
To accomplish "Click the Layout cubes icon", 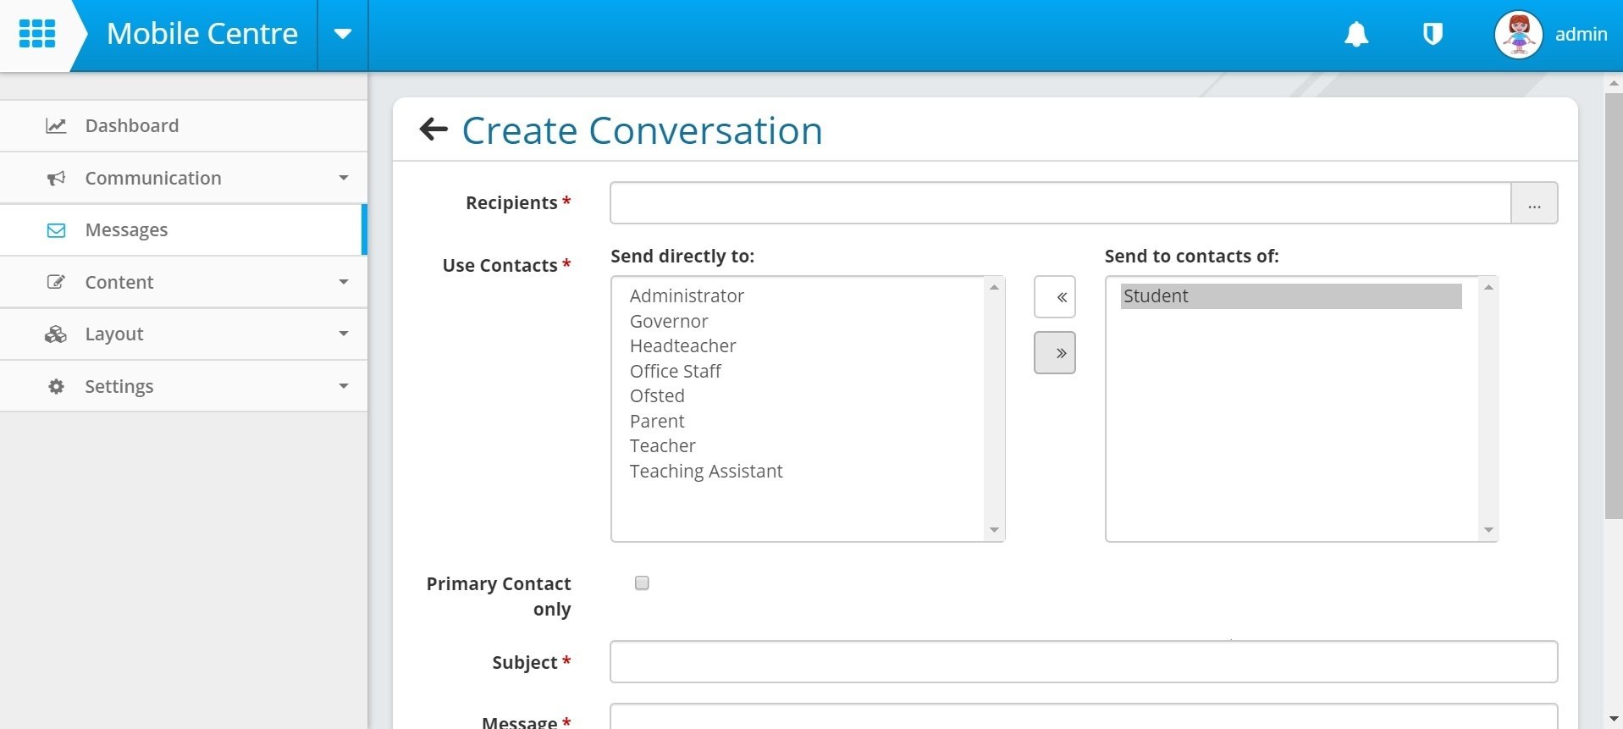I will tap(56, 334).
